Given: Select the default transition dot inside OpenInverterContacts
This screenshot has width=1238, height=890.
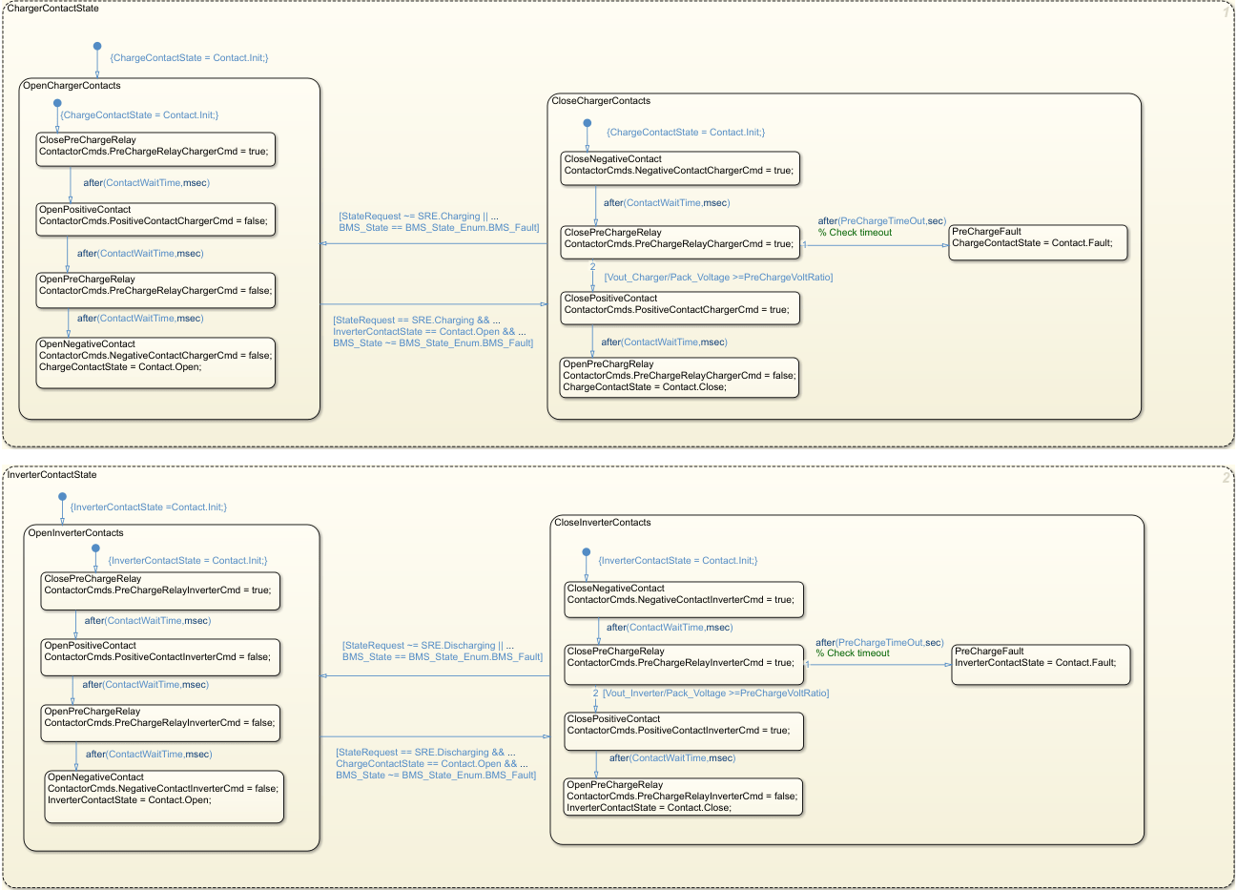Looking at the screenshot, I should [x=94, y=548].
